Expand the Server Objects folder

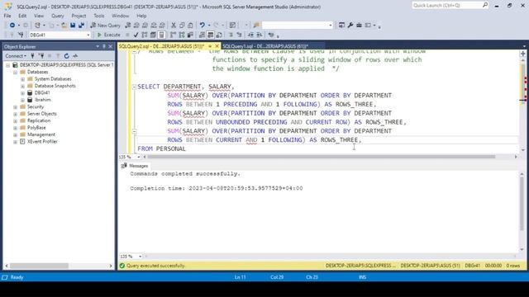[15, 114]
